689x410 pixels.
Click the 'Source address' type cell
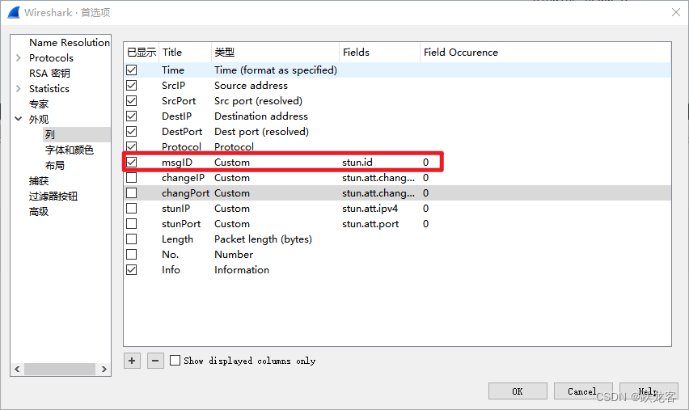[251, 85]
